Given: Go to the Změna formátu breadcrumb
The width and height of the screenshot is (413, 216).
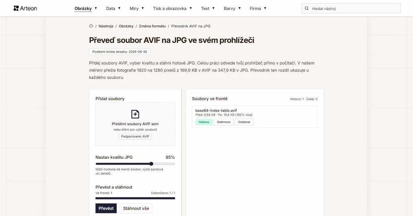Looking at the screenshot, I should [152, 26].
